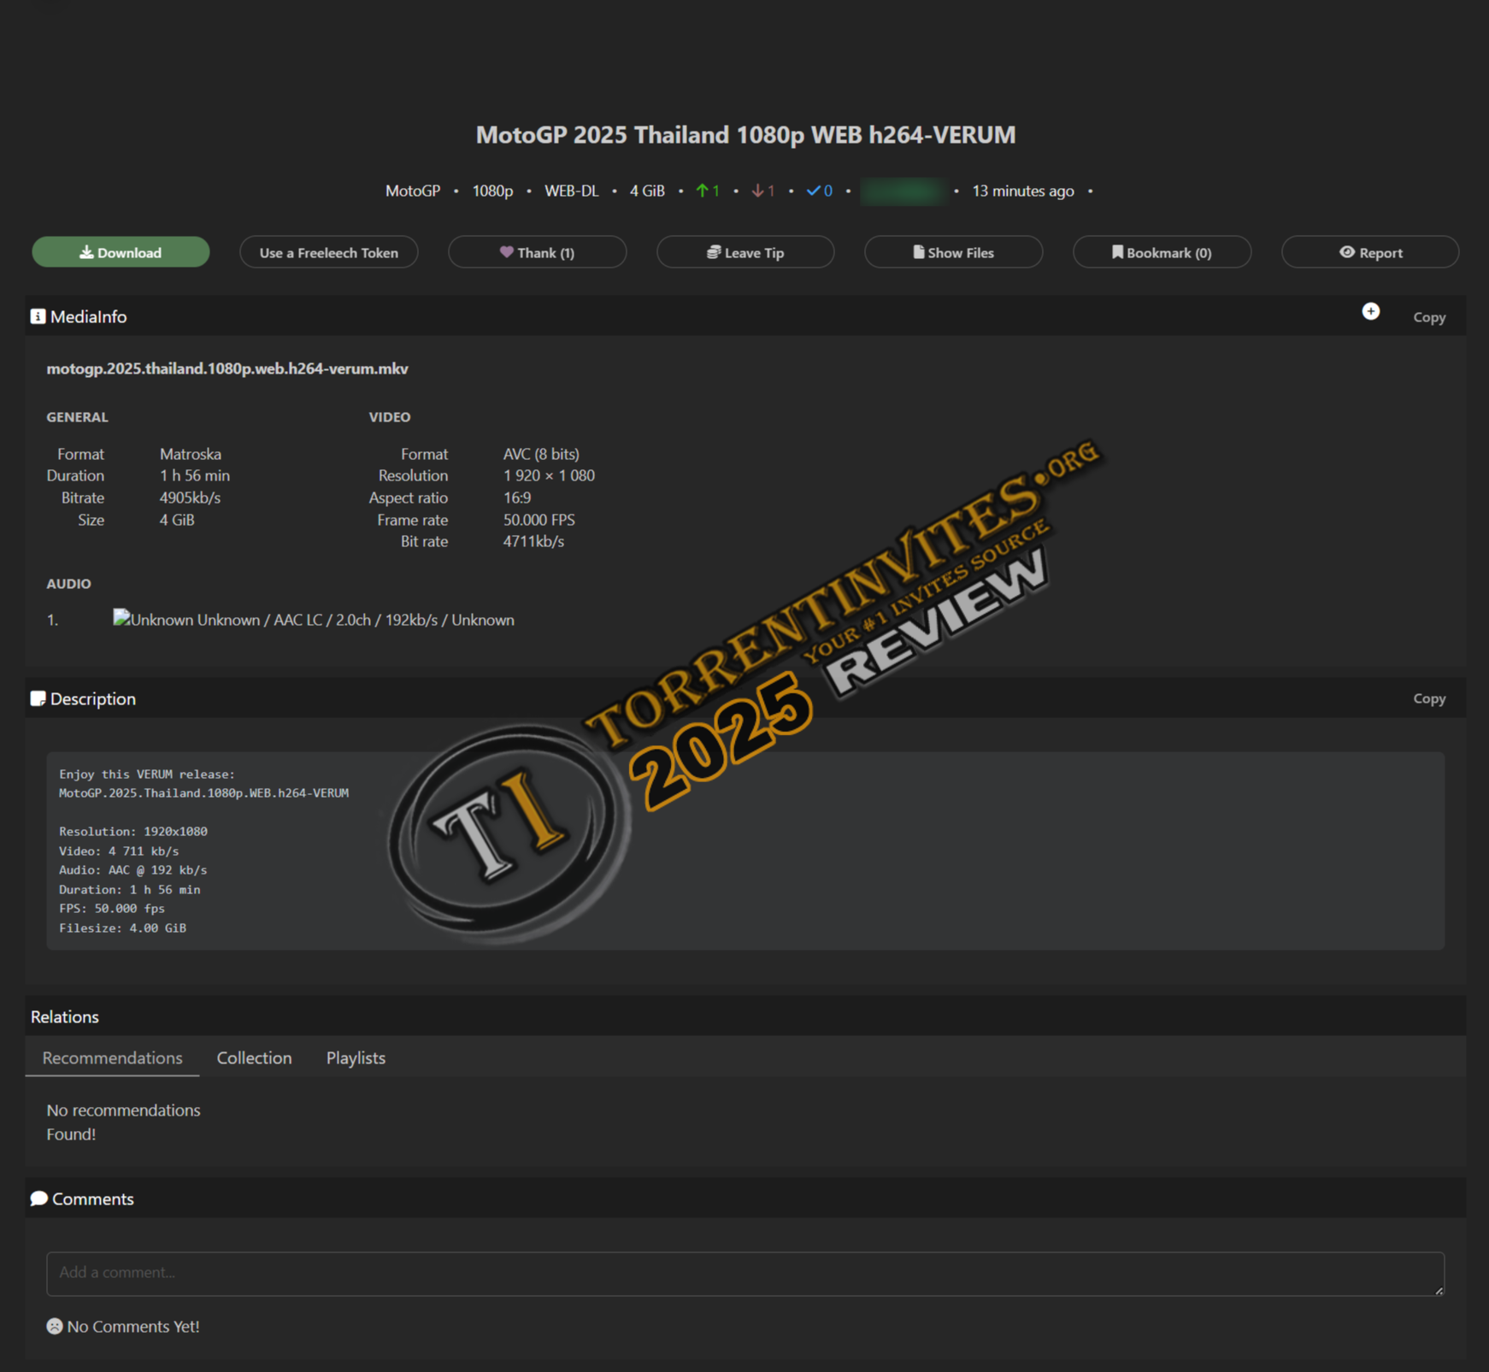This screenshot has height=1372, width=1489.
Task: Click 'Filesize: 4.00 GiB' description line
Action: pos(122,927)
